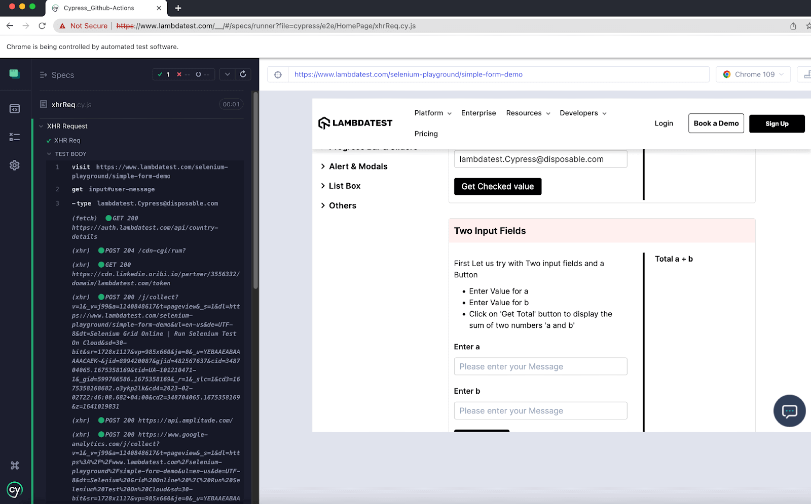Collapse the TEST BODY section

click(x=49, y=154)
